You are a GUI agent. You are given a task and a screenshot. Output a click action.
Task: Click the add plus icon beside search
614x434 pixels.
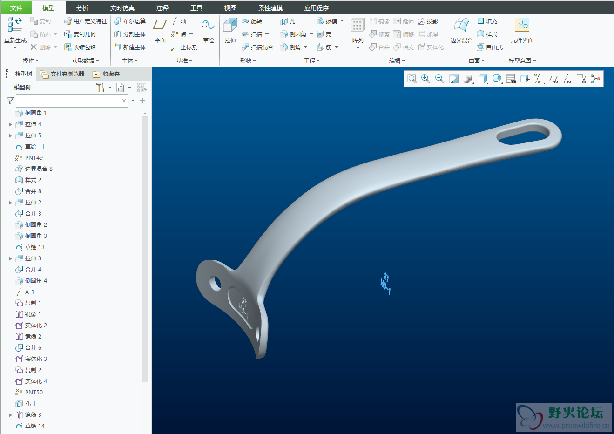[143, 101]
